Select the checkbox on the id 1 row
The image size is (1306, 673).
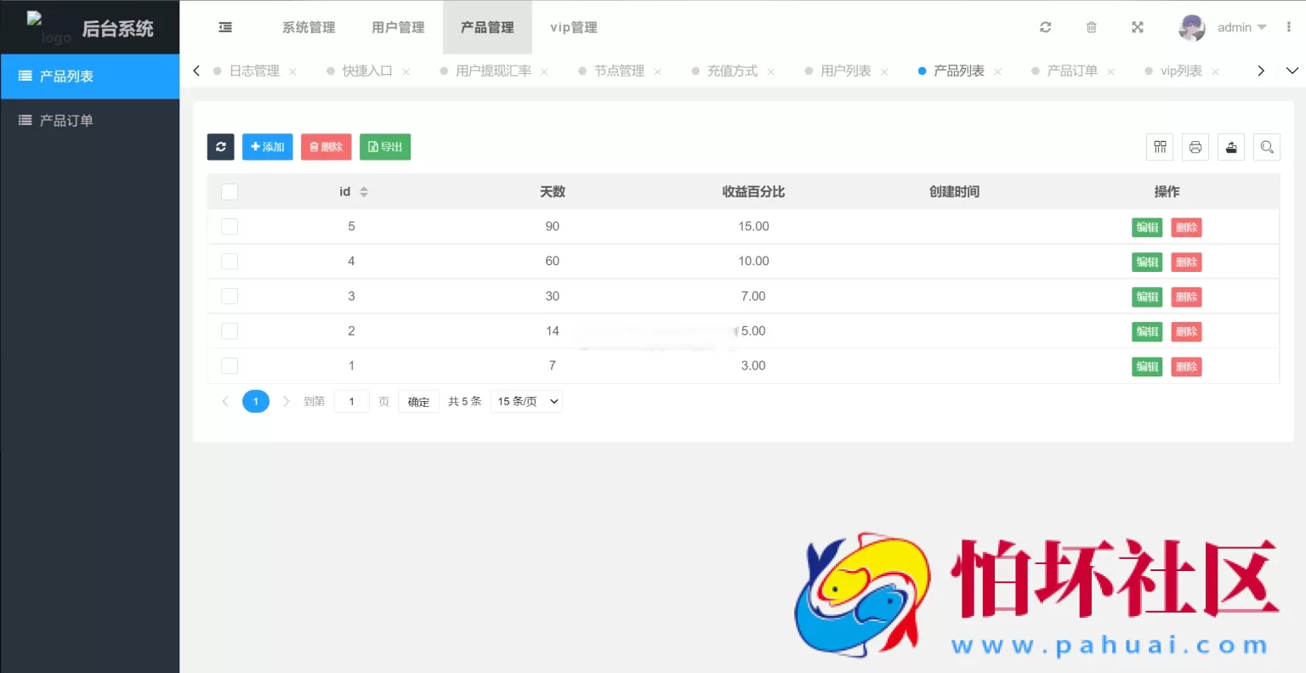tap(230, 365)
